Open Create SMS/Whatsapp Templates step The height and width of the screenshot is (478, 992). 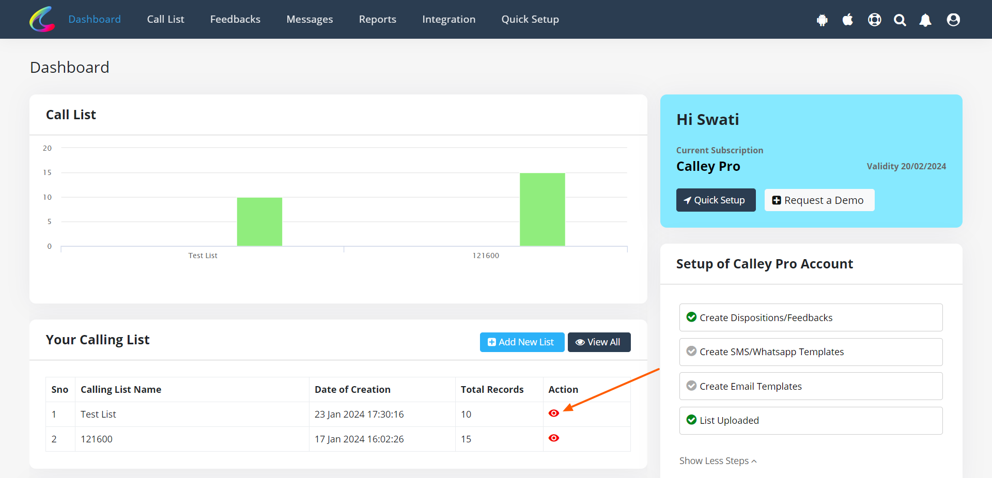click(x=811, y=352)
